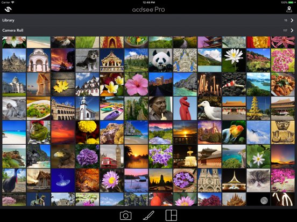Select the fluffy gray cat photo
297x222 pixels.
click(258, 181)
